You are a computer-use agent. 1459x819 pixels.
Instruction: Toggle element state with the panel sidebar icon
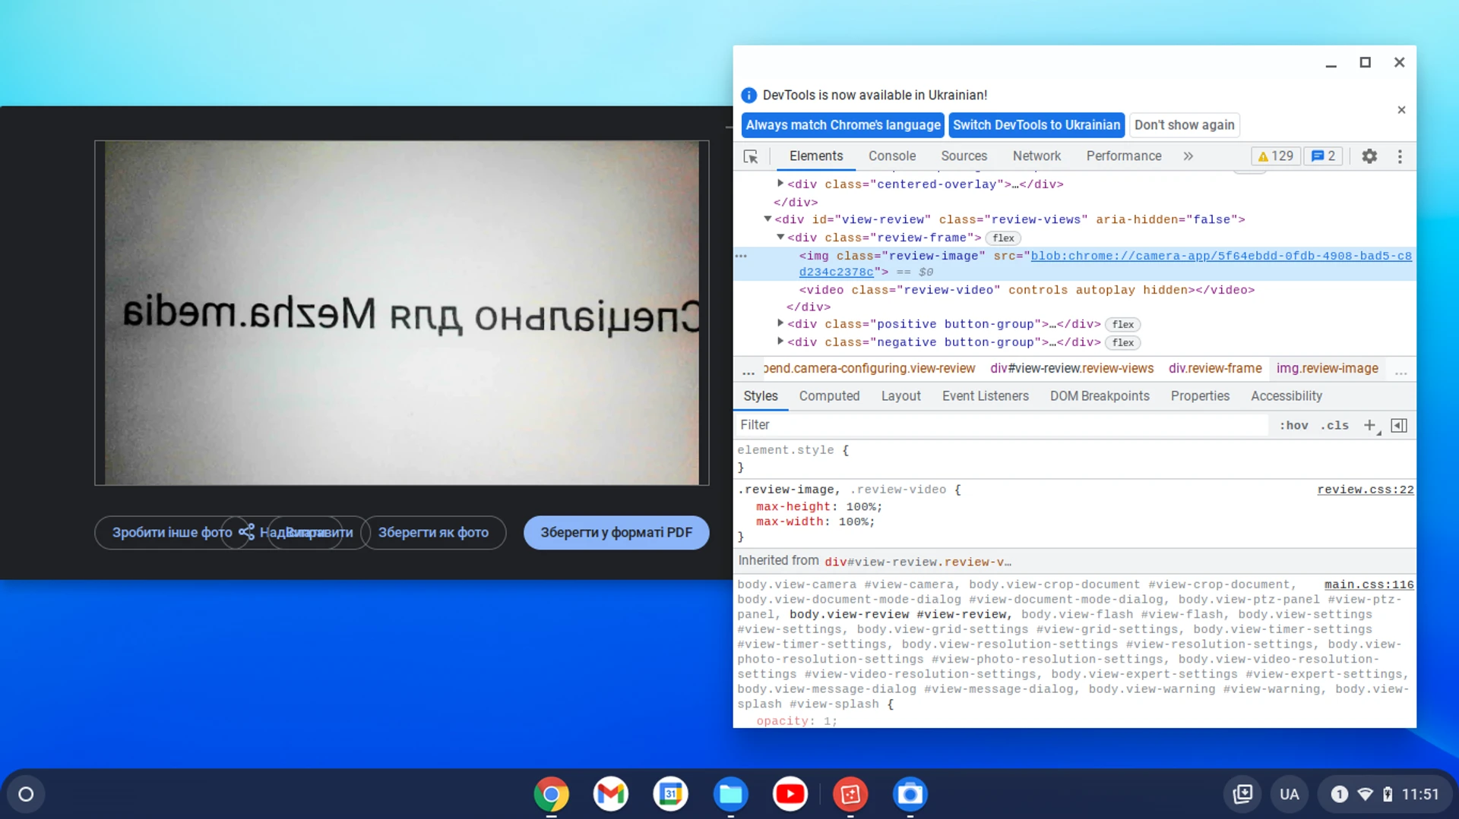coord(1399,425)
